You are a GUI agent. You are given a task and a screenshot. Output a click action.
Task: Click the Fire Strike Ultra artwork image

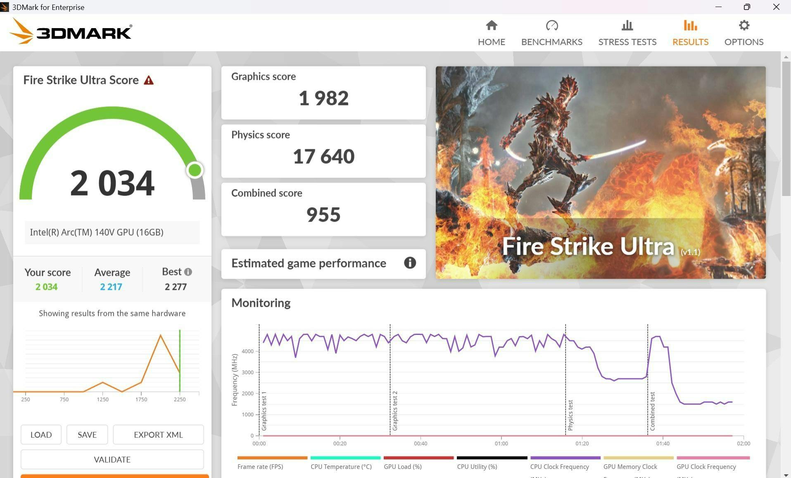(x=601, y=172)
